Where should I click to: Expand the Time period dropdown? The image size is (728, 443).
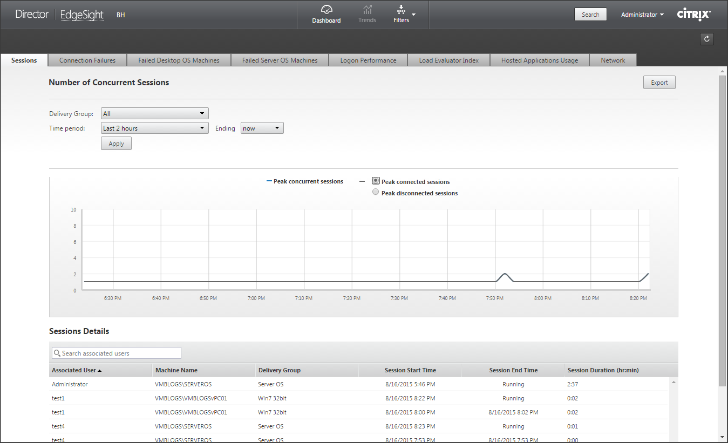(154, 128)
